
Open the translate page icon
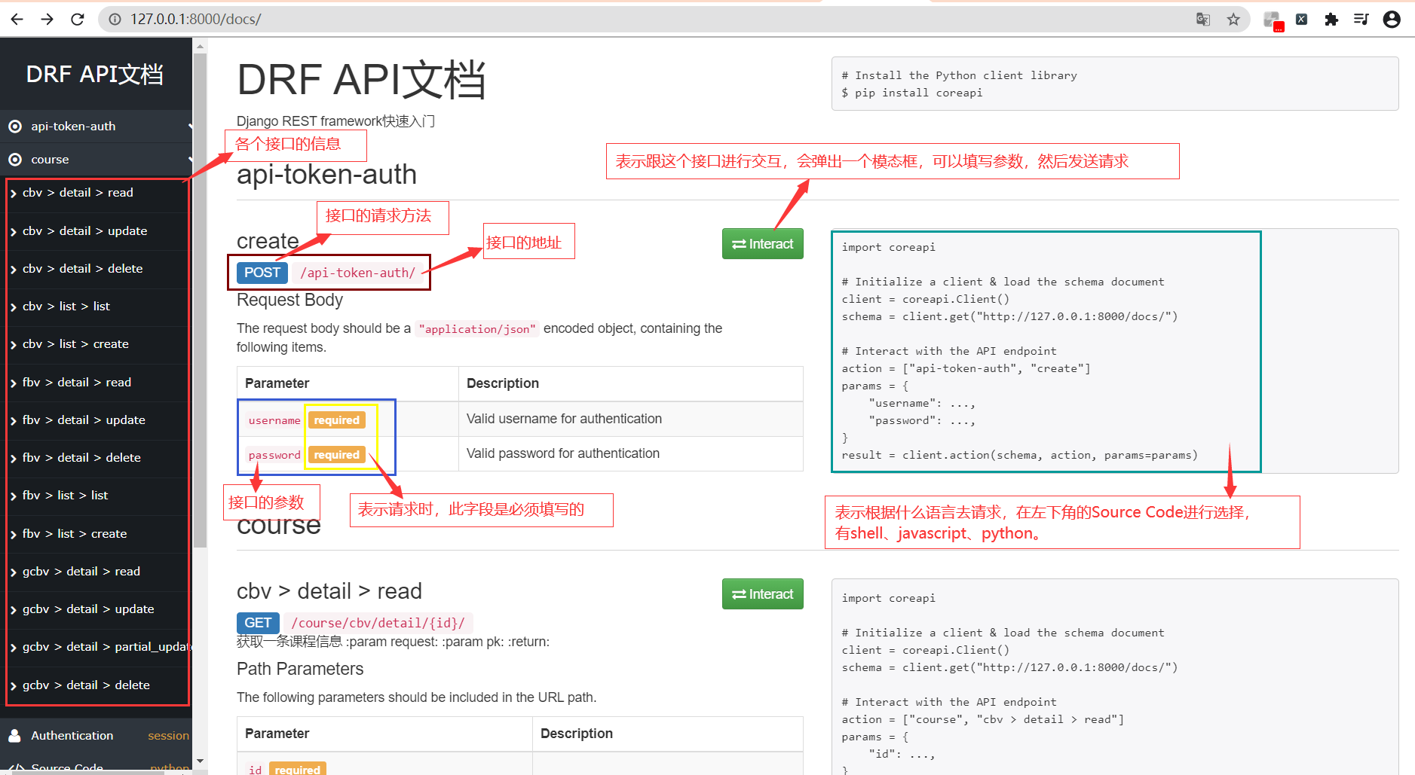point(1203,19)
